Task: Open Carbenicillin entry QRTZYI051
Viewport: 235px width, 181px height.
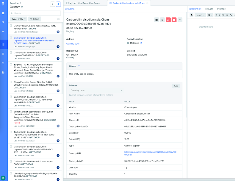Action: coord(35,136)
